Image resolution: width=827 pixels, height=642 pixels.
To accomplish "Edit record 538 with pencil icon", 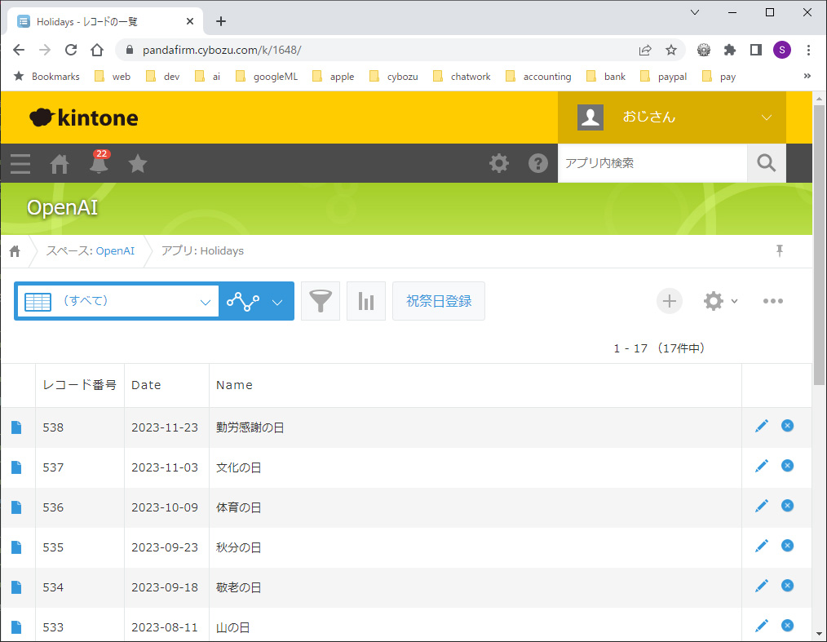I will point(762,426).
